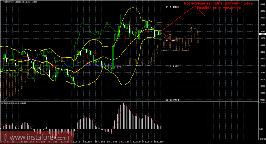Click the yellow horizontal pivot line
This screenshot has height=144, width=266.
(189, 39)
